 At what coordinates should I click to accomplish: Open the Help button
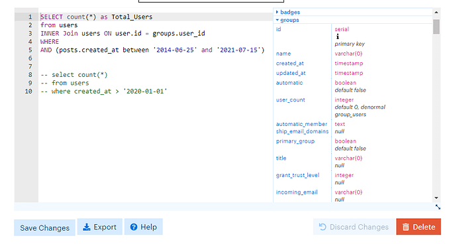click(144, 227)
